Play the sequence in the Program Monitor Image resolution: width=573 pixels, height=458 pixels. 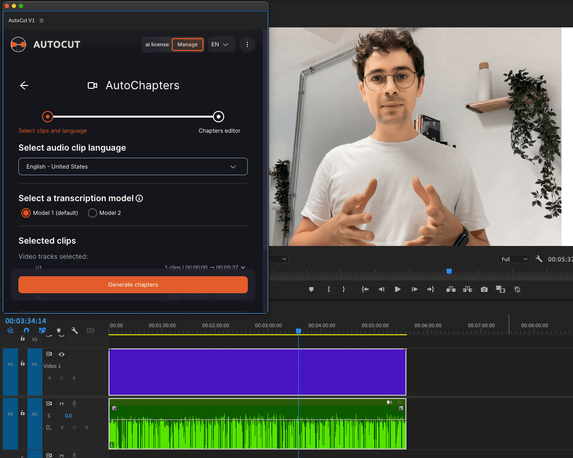coord(398,289)
